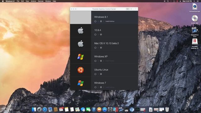The height and width of the screenshot is (113, 201).
Task: Click the Apple logo beside 10.9.4
Action: coord(81,30)
